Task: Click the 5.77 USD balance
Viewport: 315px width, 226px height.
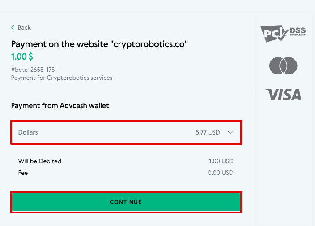Action: click(x=208, y=132)
